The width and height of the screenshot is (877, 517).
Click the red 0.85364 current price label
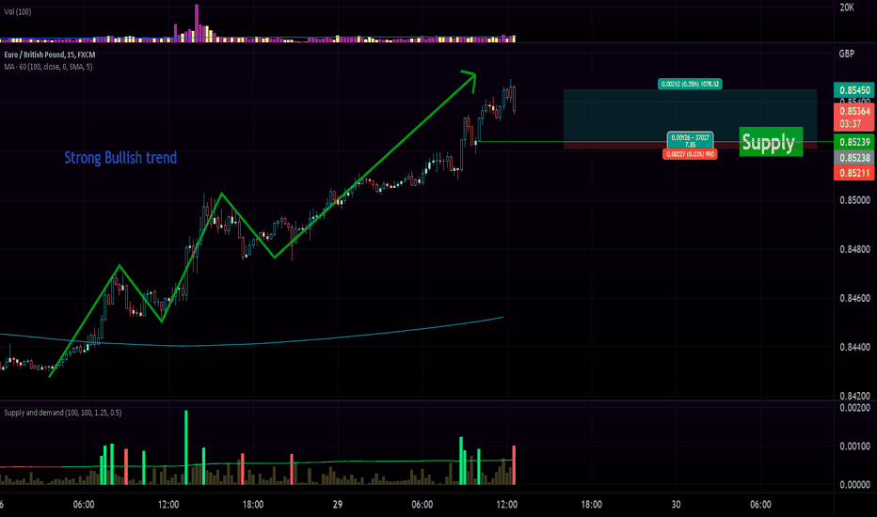[854, 111]
